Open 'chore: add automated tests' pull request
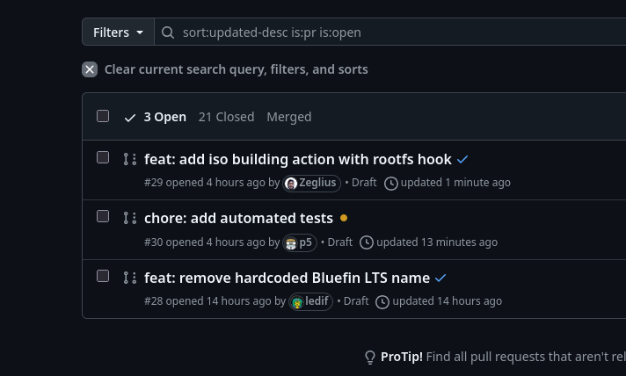This screenshot has width=626, height=376. coord(238,218)
